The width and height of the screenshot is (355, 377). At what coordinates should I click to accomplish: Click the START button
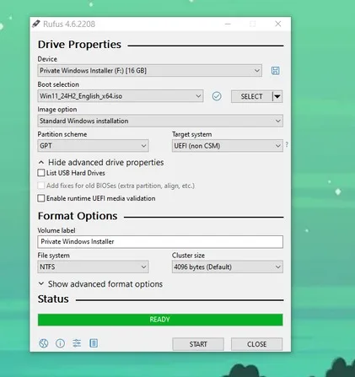198,344
